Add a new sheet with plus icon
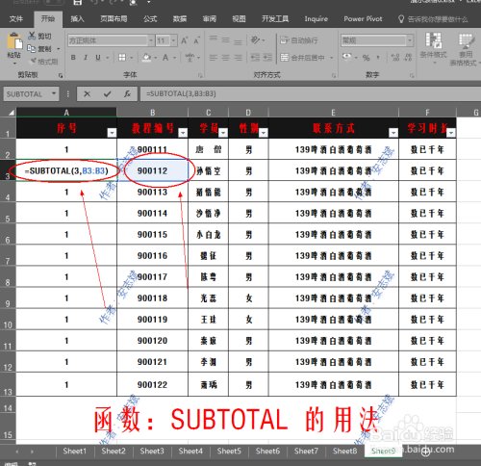Screen dimensions: 481x466 click(425, 452)
